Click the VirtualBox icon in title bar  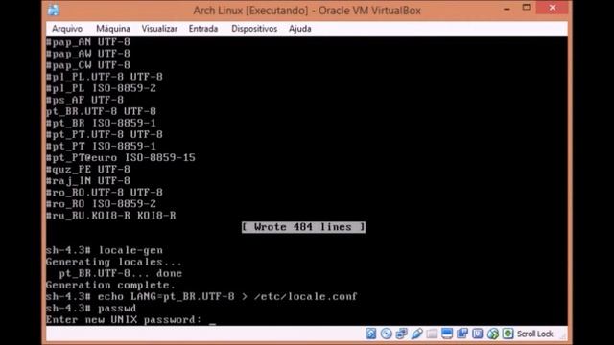click(54, 10)
